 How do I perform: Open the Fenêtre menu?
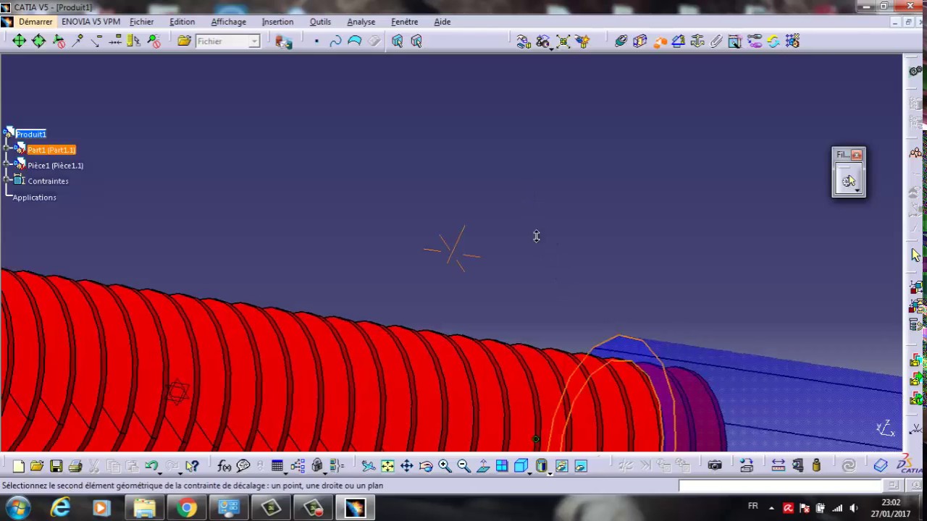point(404,22)
